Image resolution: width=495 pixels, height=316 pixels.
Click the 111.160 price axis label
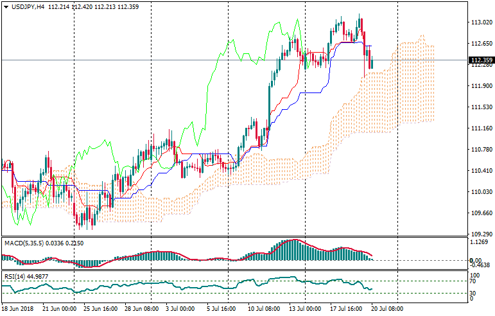tap(481, 128)
